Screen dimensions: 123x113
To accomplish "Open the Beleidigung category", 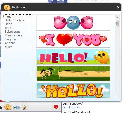I will (x=13, y=32).
